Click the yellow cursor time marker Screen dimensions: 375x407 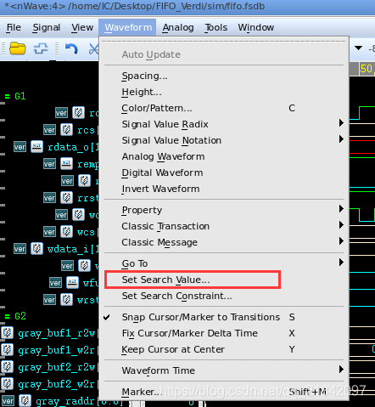pos(367,69)
